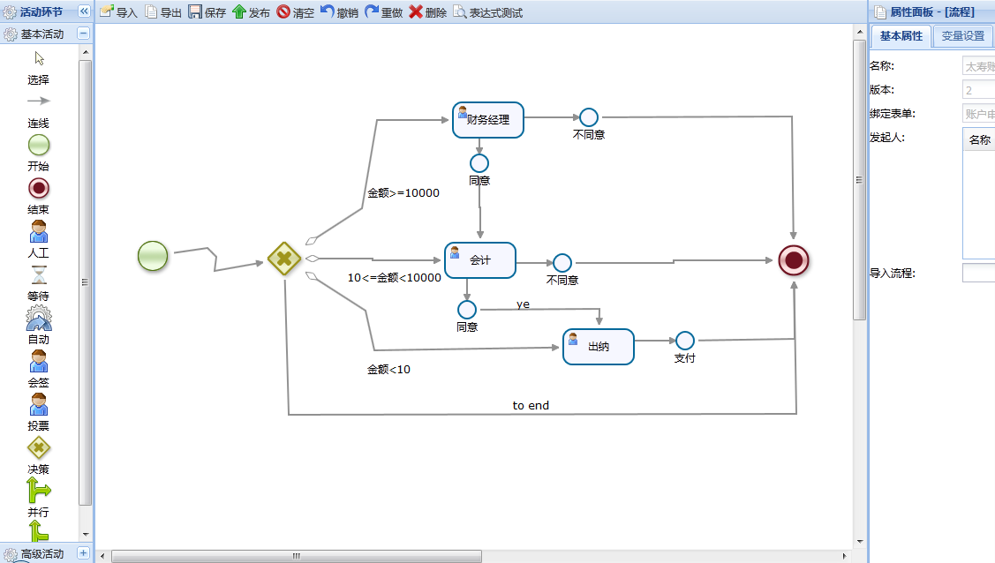This screenshot has height=563, width=995.
Task: Click the 保存 save button
Action: click(207, 12)
